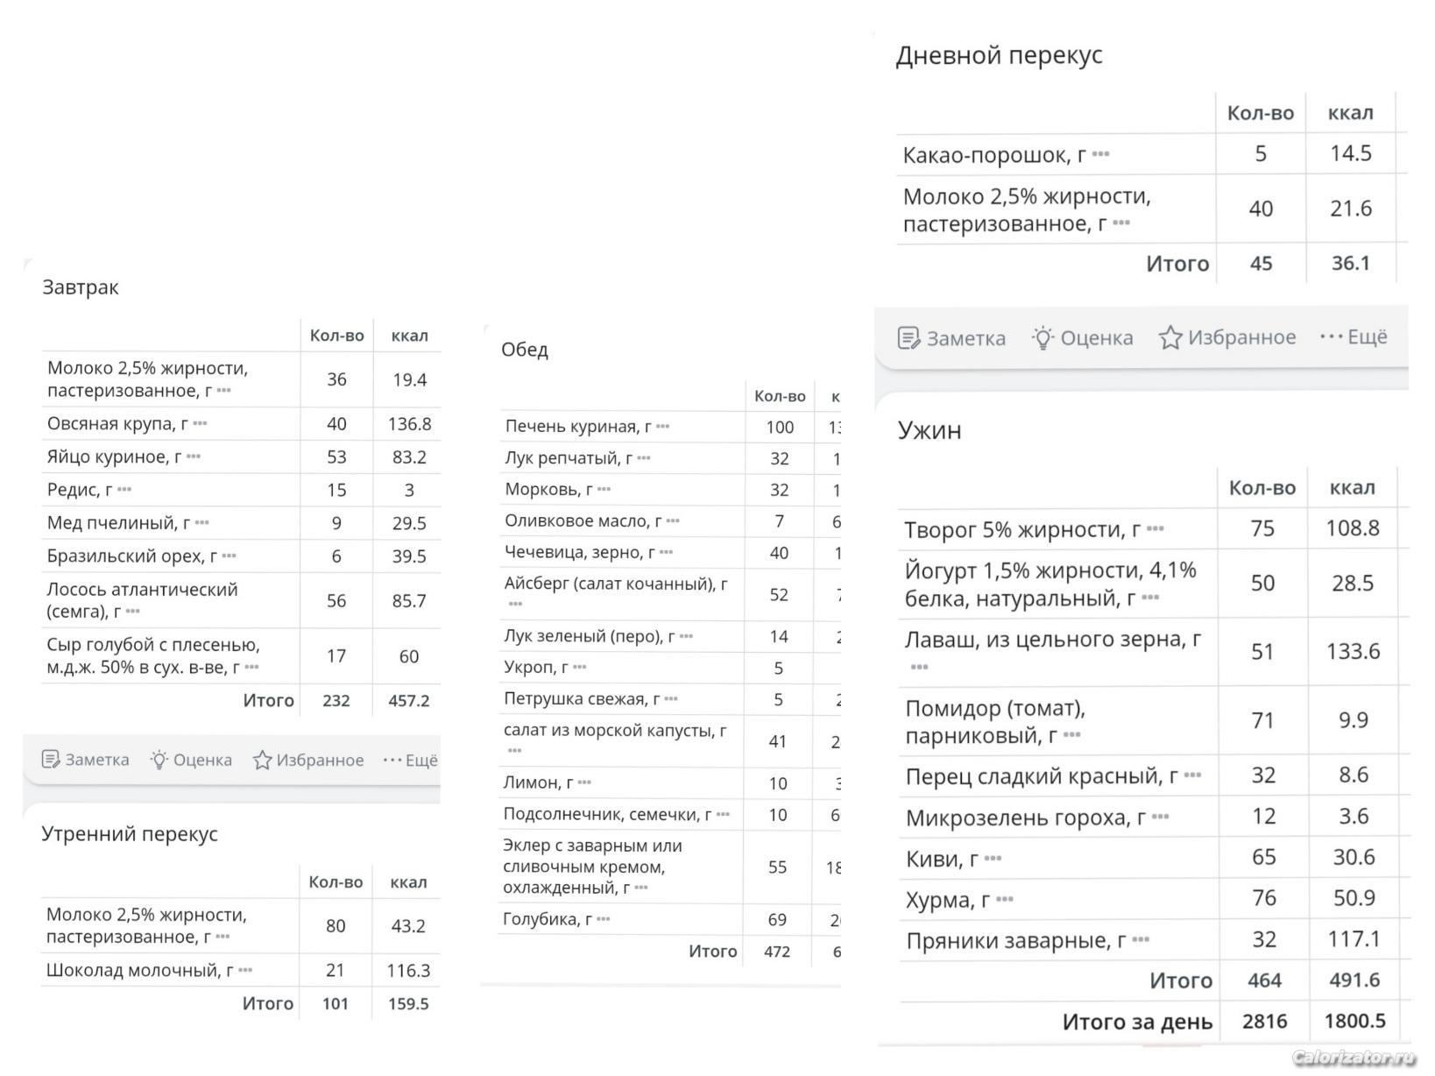Click the Кол-во header in Ужин table

click(x=1262, y=488)
